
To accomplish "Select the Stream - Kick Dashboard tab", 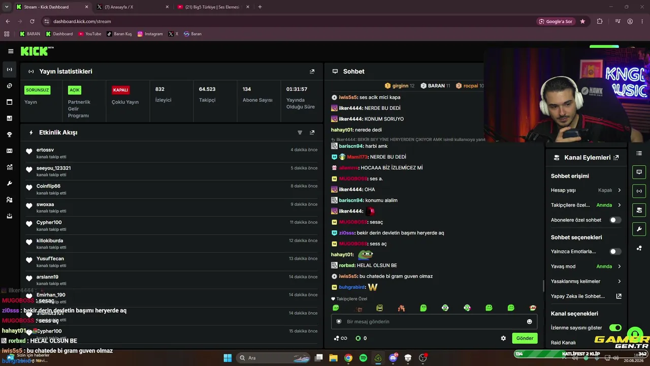I will [x=52, y=7].
